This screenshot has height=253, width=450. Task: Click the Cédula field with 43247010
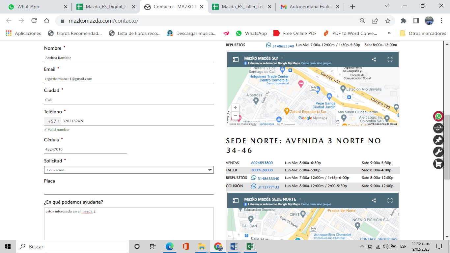(x=85, y=149)
